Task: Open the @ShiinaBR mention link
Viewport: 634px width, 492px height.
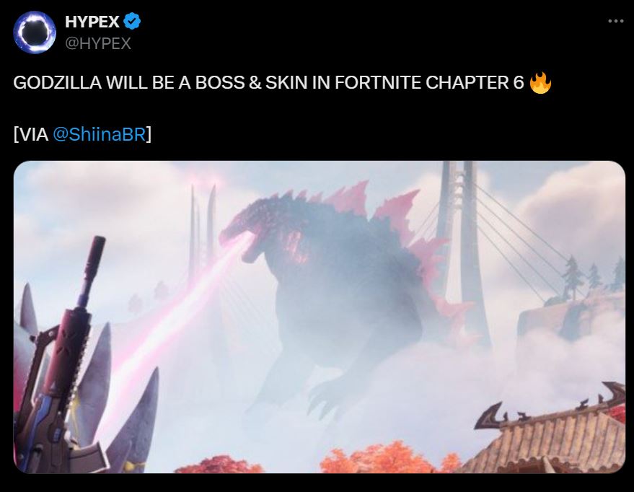Action: point(99,134)
